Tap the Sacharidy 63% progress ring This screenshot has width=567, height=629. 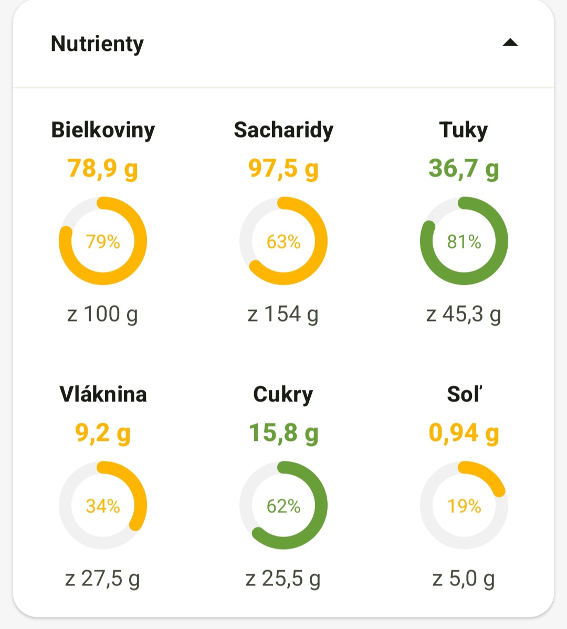283,241
